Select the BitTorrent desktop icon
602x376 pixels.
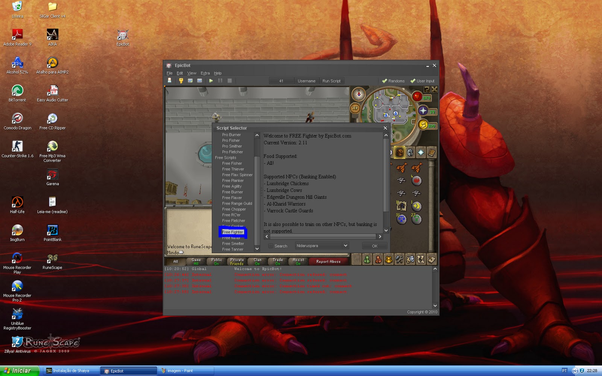17,93
